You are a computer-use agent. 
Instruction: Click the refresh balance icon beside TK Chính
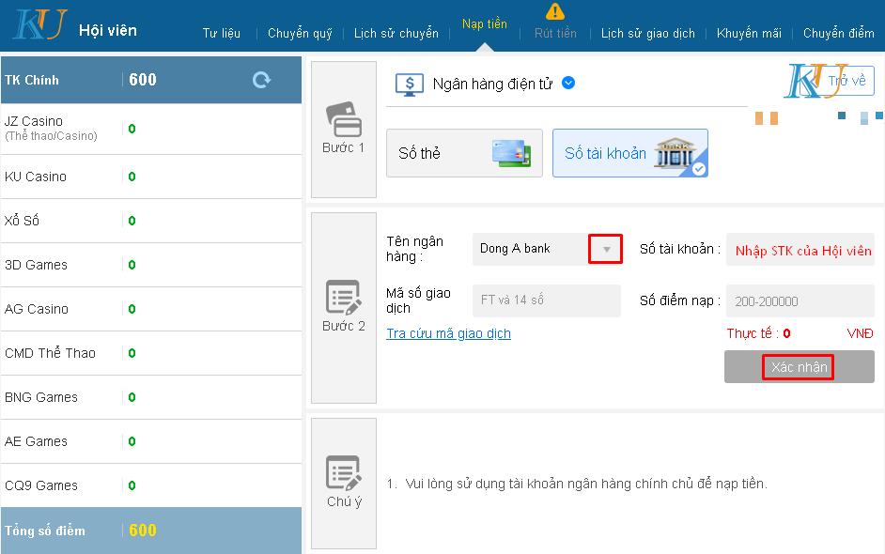click(261, 81)
